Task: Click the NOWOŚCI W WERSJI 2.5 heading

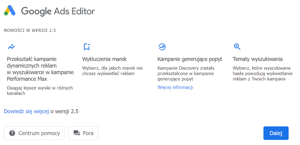Action: (30, 30)
